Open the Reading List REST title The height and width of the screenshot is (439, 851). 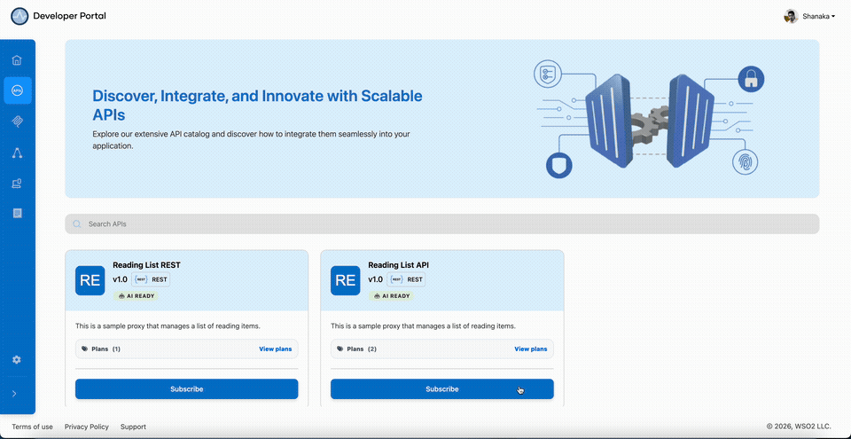click(x=146, y=265)
